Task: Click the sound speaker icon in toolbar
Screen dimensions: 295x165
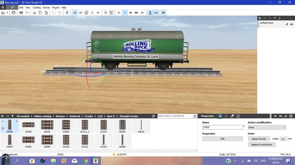Action: (x=163, y=13)
